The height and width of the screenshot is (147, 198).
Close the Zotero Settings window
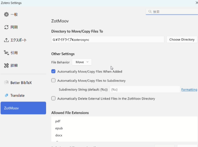coord(196,3)
